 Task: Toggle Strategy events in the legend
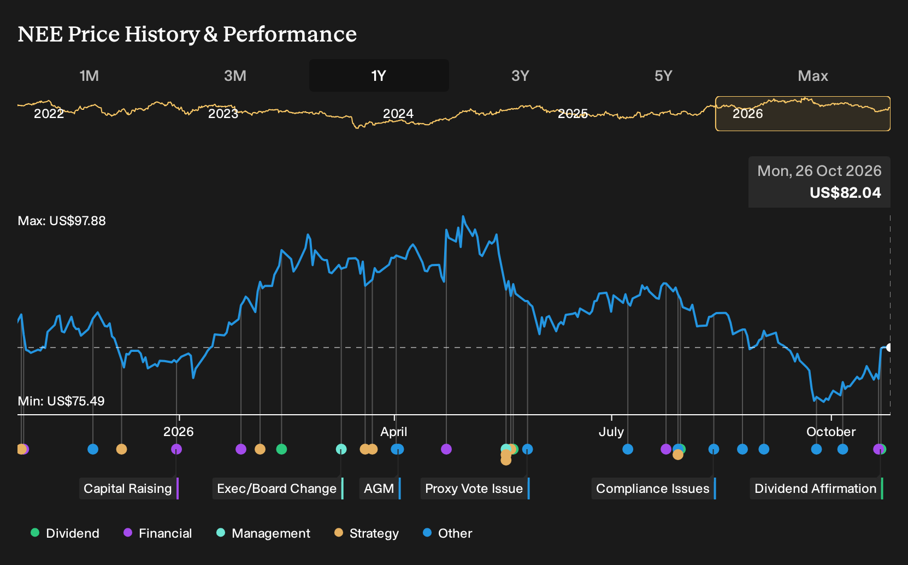pyautogui.click(x=367, y=533)
